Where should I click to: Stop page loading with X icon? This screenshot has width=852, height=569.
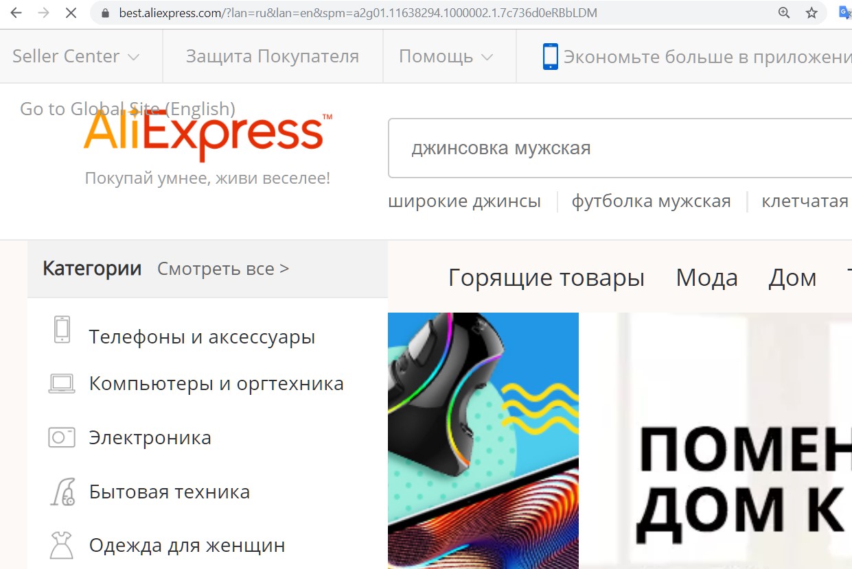tap(70, 13)
